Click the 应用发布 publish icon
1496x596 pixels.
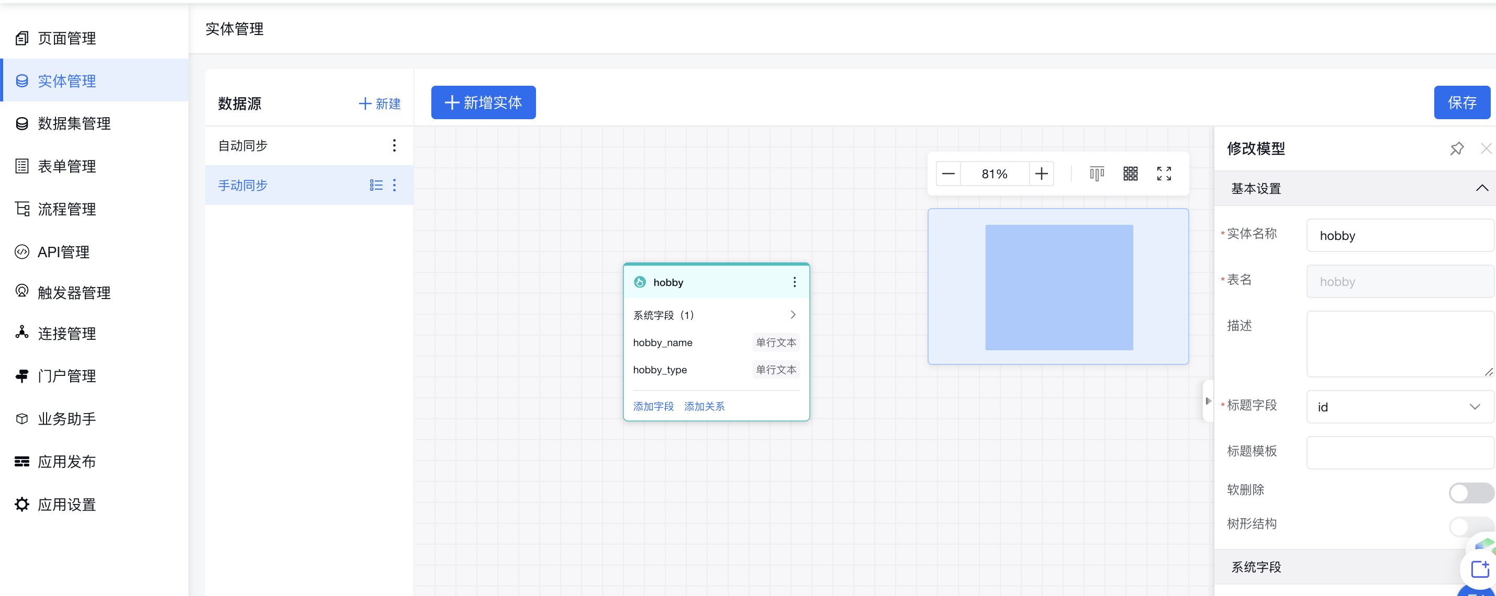coord(21,462)
